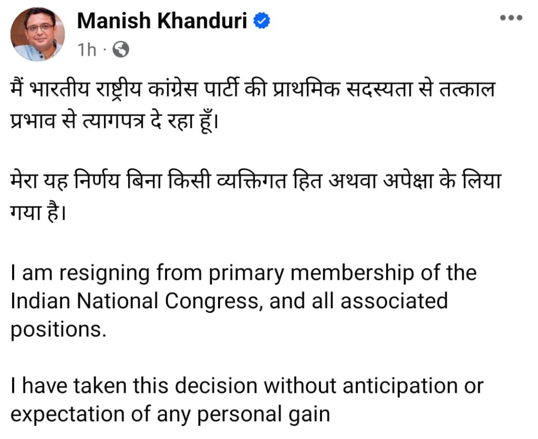Click the Hindi line starting मेरा यह निर्णय
This screenshot has height=439, width=538.
(256, 181)
